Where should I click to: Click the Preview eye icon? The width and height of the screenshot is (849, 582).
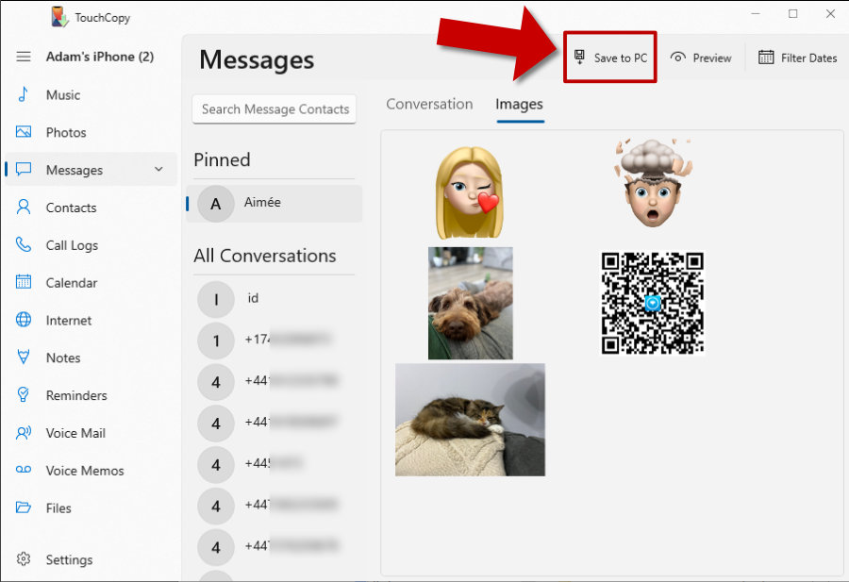click(678, 57)
